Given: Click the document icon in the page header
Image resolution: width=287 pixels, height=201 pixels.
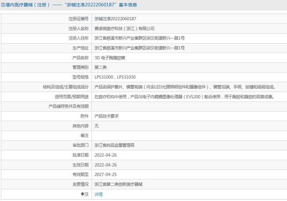Looking at the screenshot, I should (x=3, y=5).
